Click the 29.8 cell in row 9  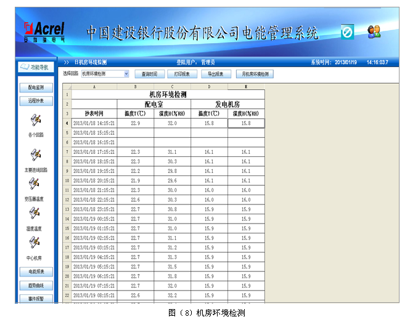[x=172, y=171]
